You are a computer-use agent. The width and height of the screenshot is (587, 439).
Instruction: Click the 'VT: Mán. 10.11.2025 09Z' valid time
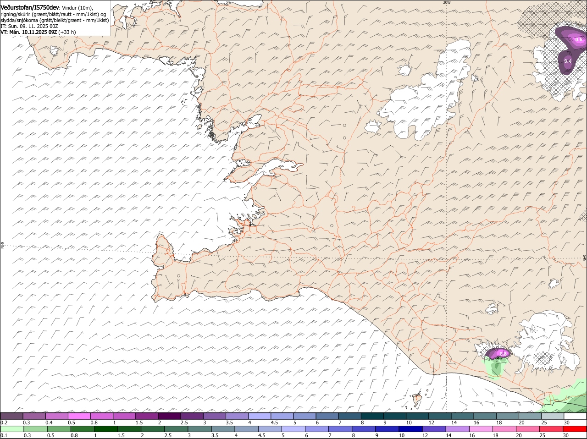(x=29, y=32)
